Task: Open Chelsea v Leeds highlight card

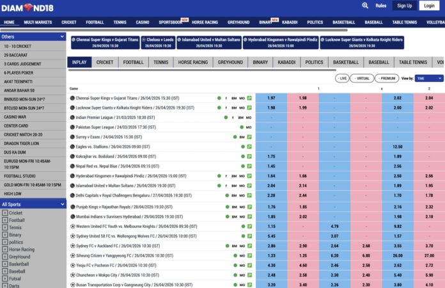Action: click(x=158, y=43)
